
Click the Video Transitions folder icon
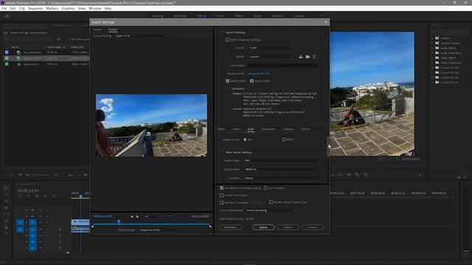[437, 63]
